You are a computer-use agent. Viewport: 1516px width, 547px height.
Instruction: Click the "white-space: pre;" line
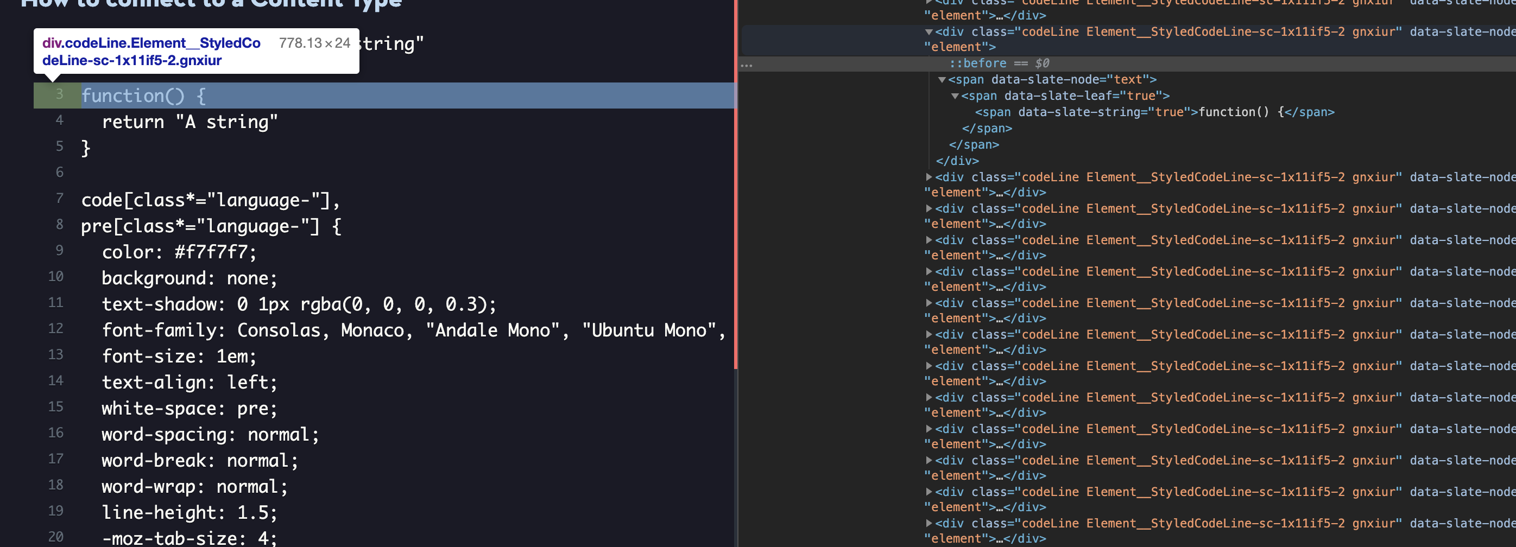coord(189,408)
